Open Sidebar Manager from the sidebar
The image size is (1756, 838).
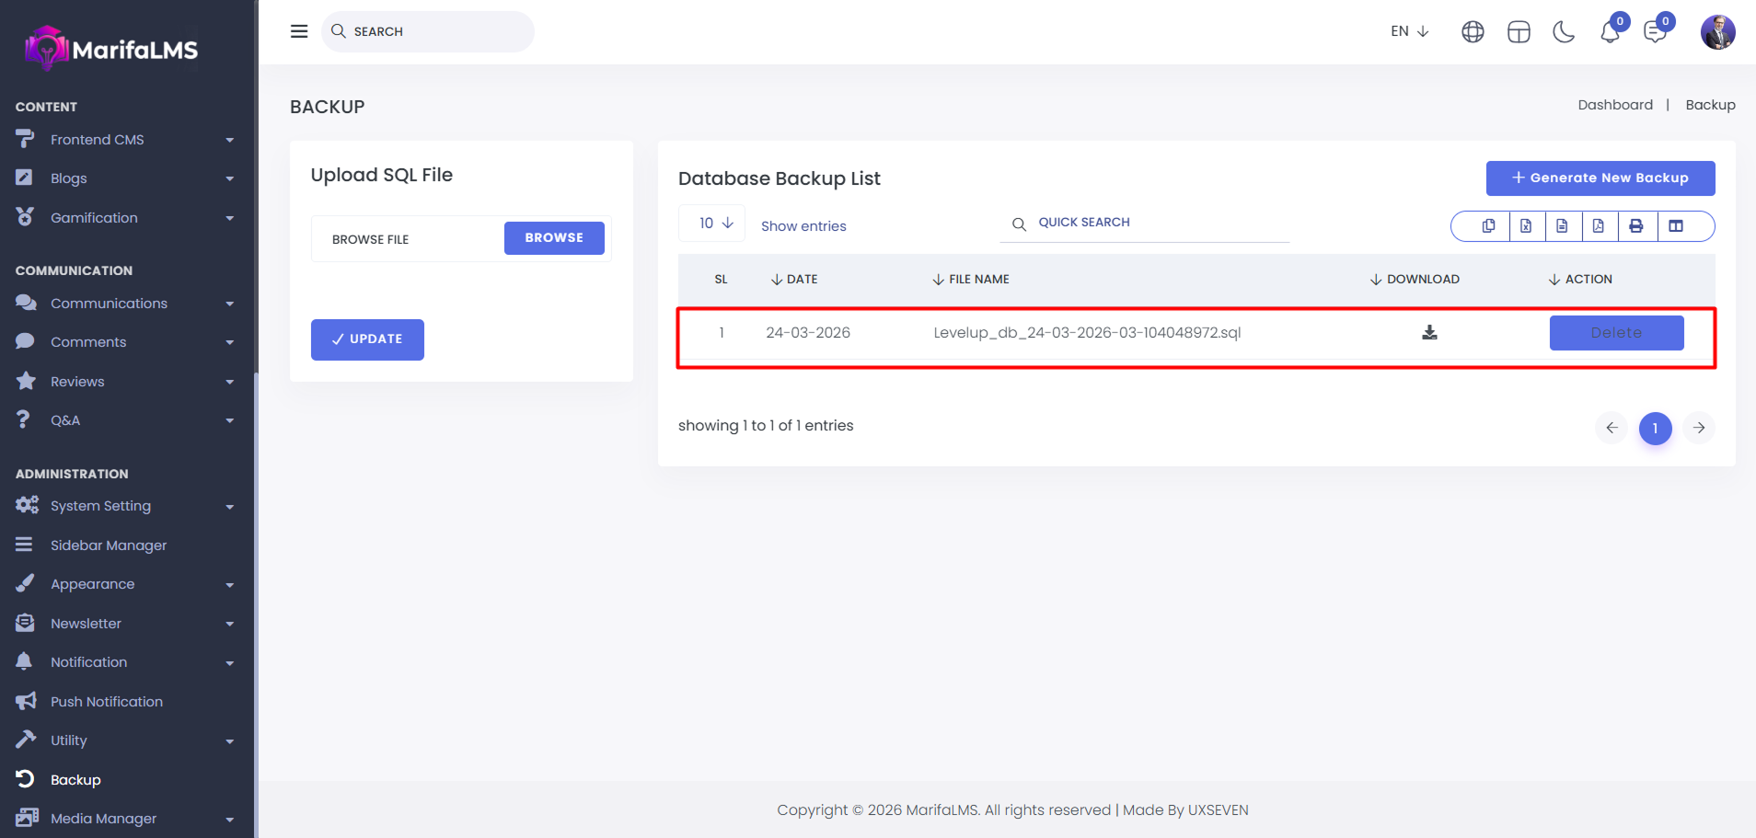(x=109, y=545)
